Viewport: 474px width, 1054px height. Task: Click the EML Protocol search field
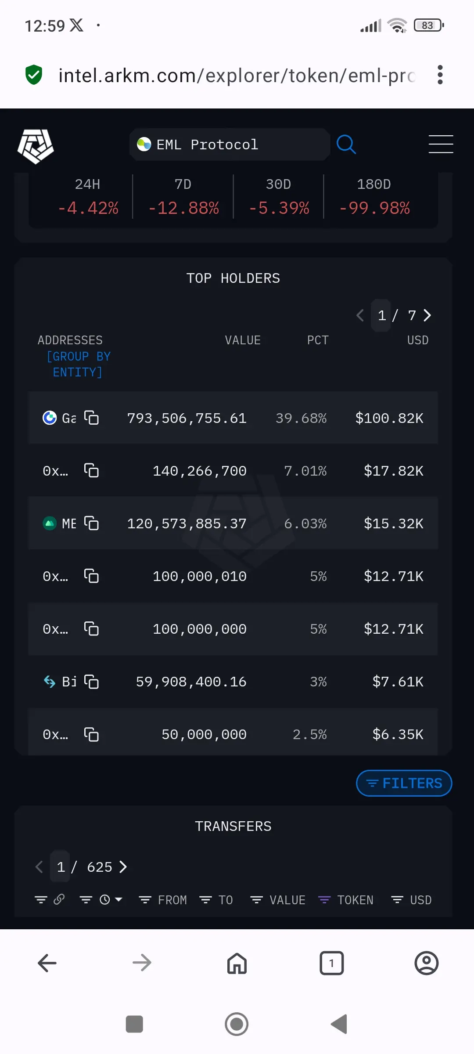[x=229, y=144]
